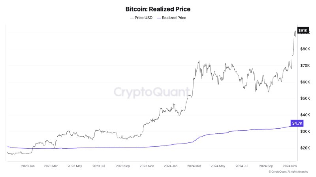Image resolution: width=316 pixels, height=177 pixels.
Task: Click the $20K y-axis tick
Action: [x=305, y=148]
